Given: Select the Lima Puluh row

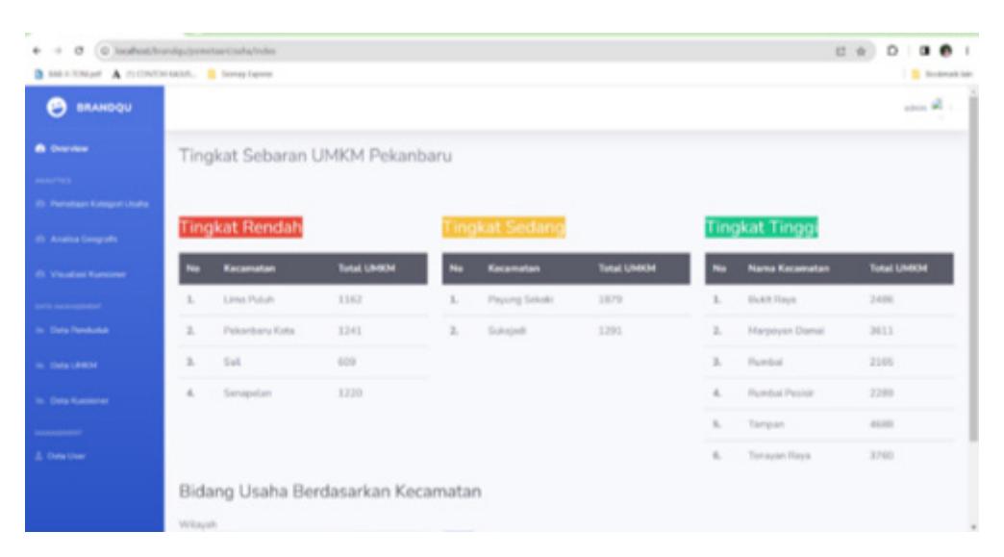Looking at the screenshot, I should (303, 299).
